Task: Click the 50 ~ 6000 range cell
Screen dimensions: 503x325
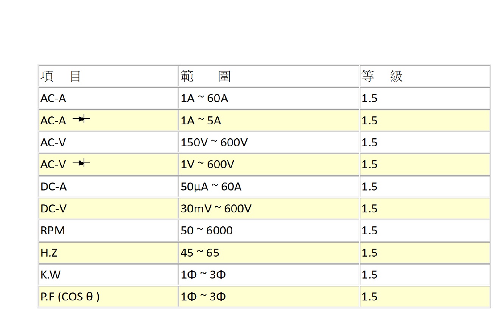Action: 206,231
